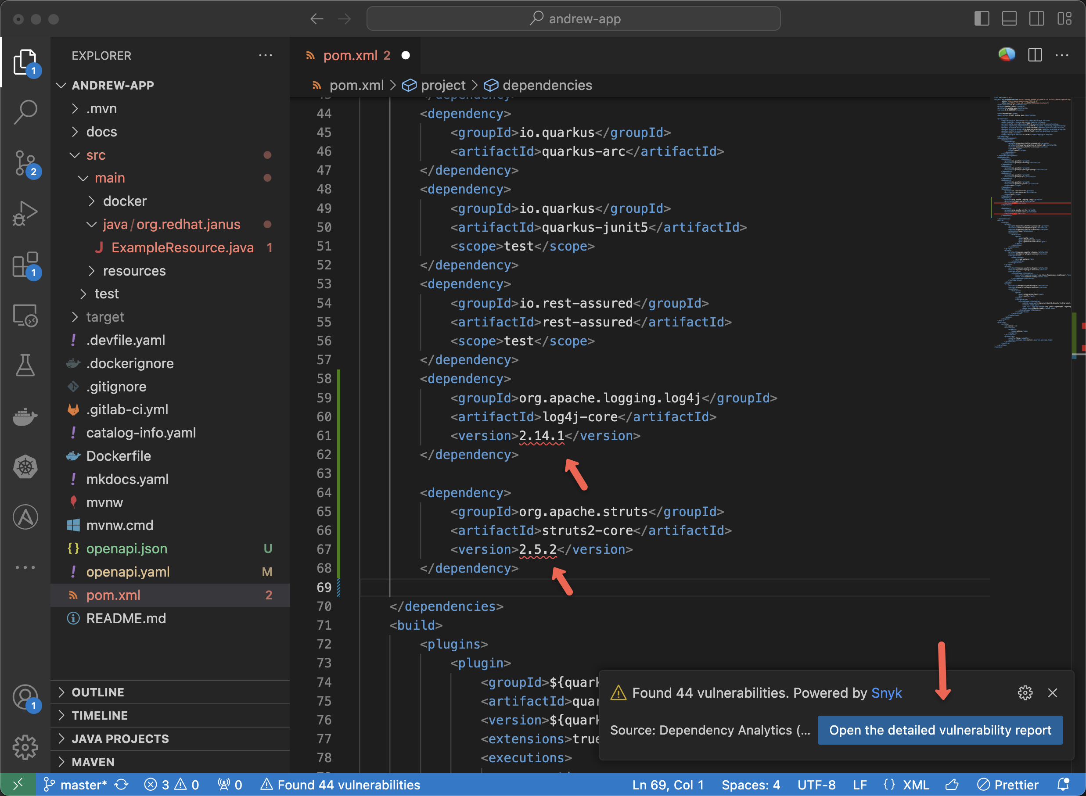The image size is (1086, 796).
Task: Click the andrew-app command center search
Action: tap(573, 19)
